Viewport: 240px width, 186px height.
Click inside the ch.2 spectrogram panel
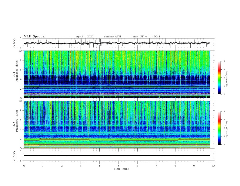pos(117,125)
